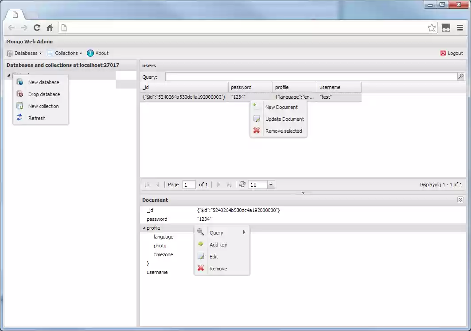Screen dimensions: 471x331
Task: Click the Remove selected icon
Action: (257, 131)
